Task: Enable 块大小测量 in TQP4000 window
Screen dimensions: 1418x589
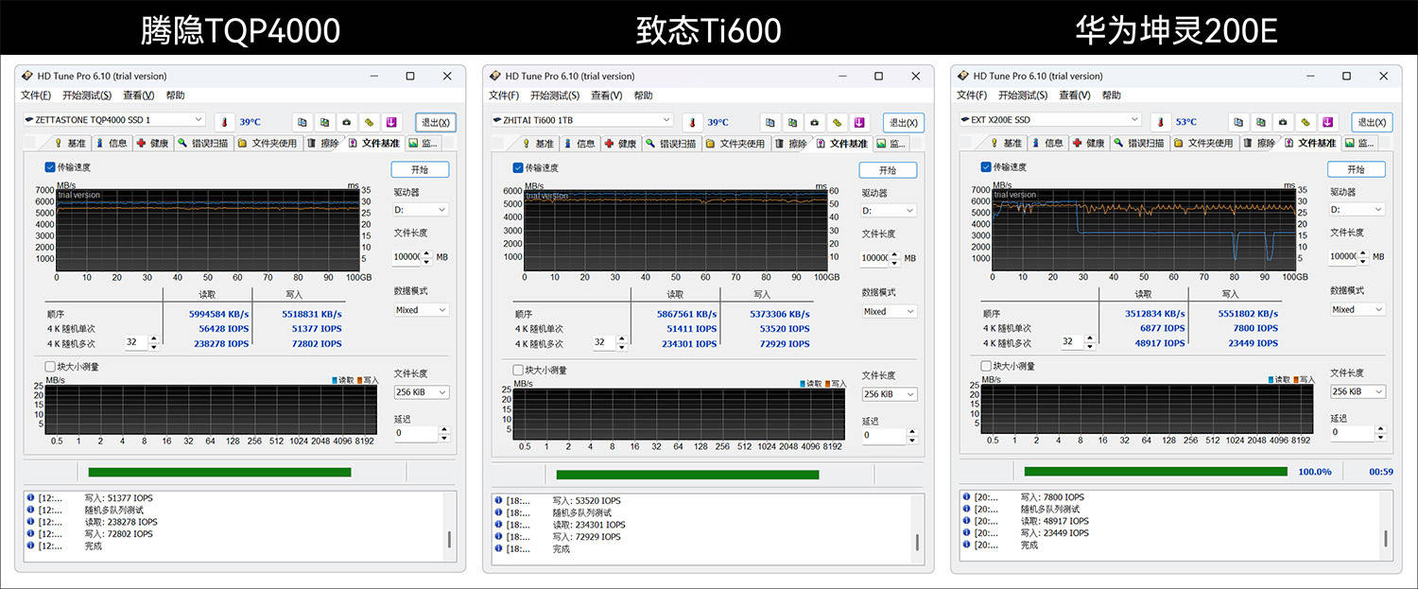Action: coord(50,367)
